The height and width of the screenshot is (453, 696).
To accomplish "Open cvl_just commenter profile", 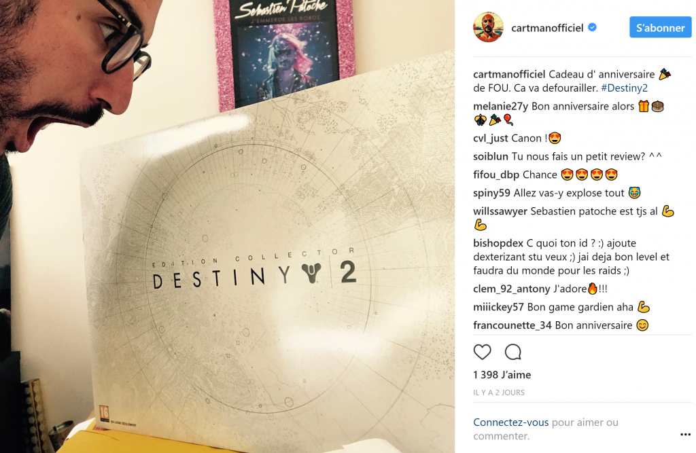I will coord(491,138).
